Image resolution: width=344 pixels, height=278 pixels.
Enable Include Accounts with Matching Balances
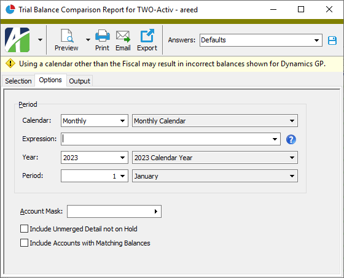[x=24, y=243]
